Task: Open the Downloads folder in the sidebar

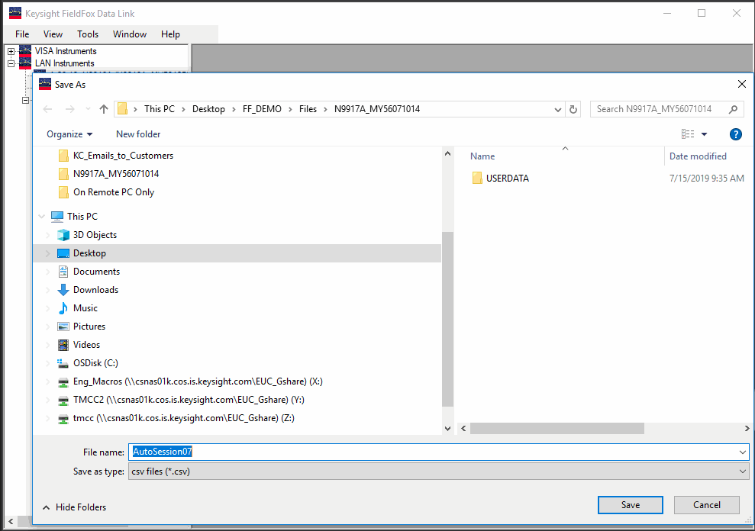Action: pos(96,289)
